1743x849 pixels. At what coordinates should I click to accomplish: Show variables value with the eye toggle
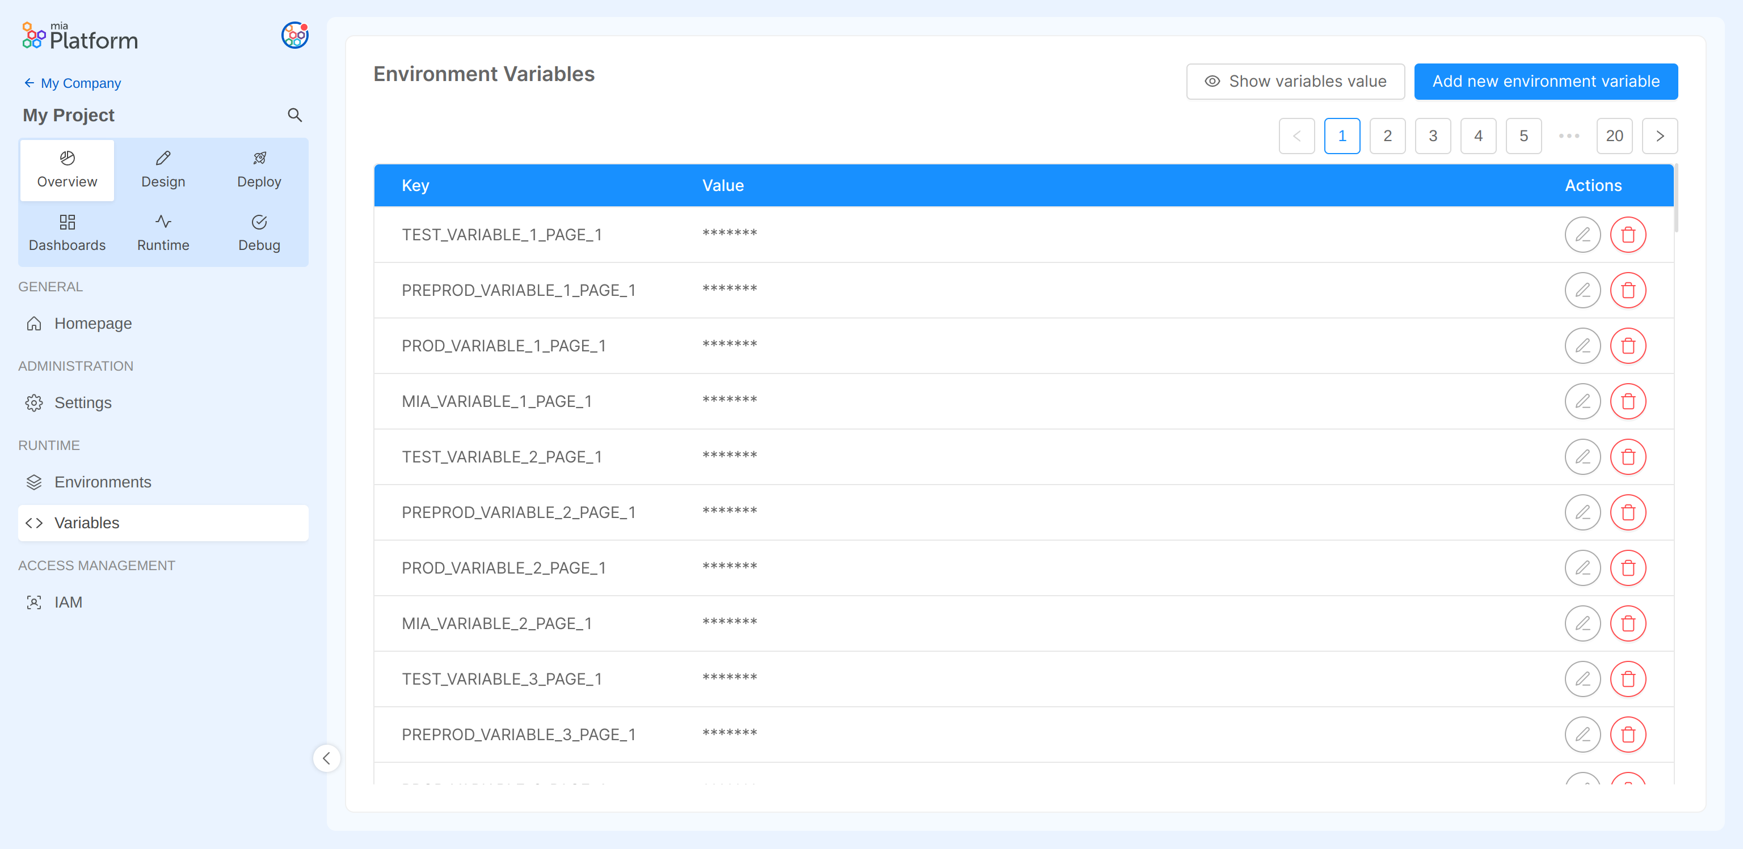(x=1294, y=81)
